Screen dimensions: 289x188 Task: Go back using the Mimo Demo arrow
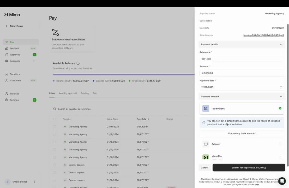tap(7, 26)
